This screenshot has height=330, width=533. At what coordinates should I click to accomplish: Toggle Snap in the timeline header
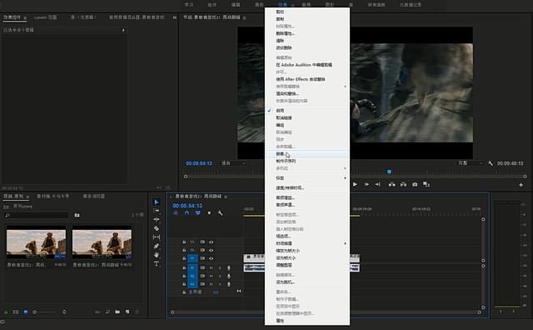coord(187,213)
